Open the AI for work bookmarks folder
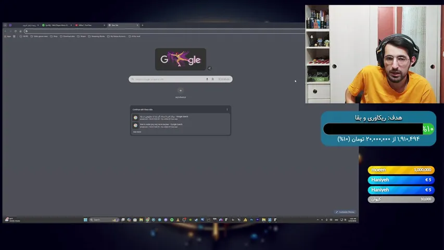This screenshot has width=444, height=250. pos(134,36)
